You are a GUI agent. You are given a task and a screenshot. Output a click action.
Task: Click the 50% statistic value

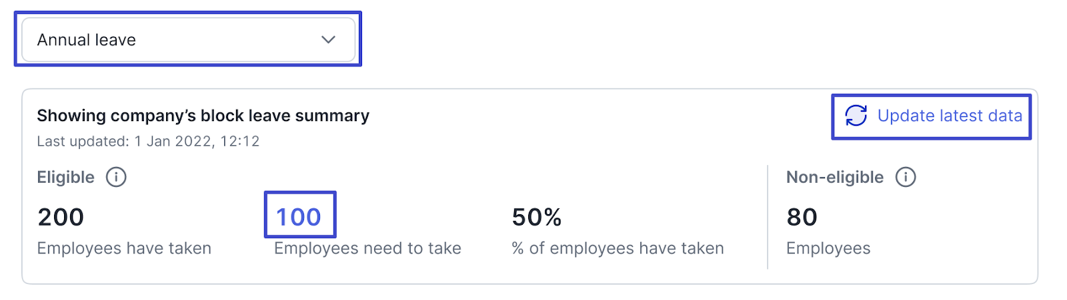pos(537,217)
